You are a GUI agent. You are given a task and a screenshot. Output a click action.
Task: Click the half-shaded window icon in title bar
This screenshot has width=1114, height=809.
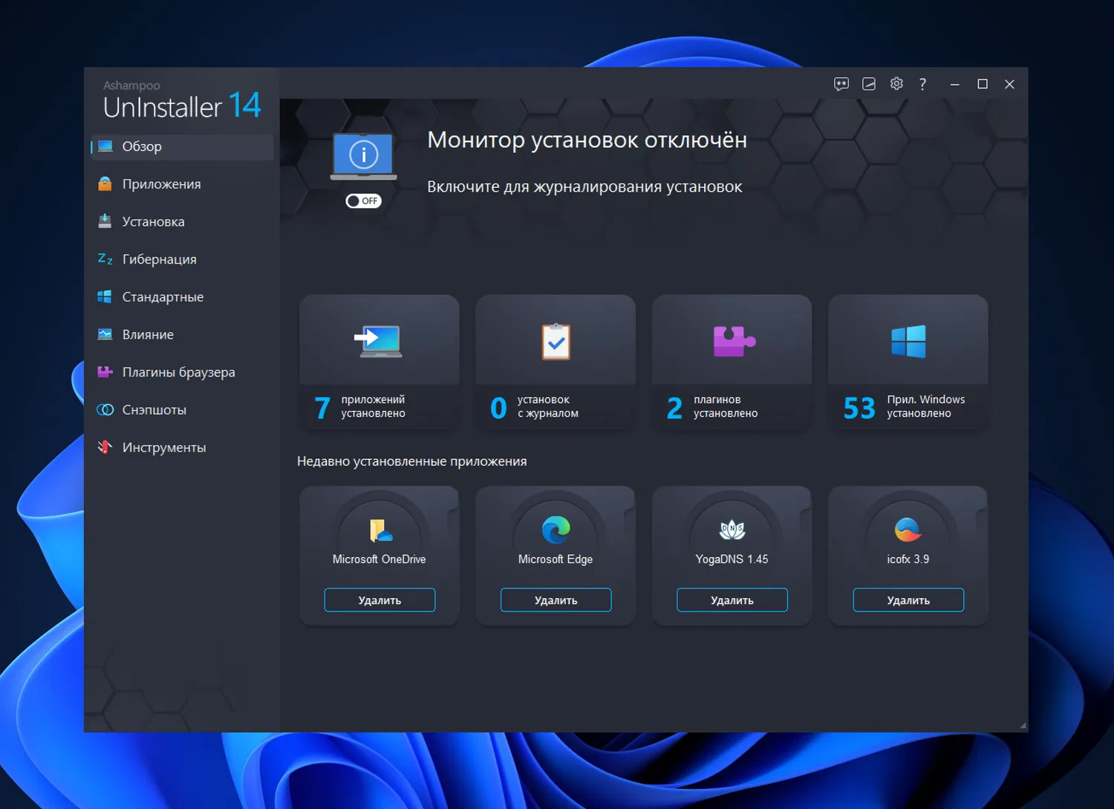(869, 84)
